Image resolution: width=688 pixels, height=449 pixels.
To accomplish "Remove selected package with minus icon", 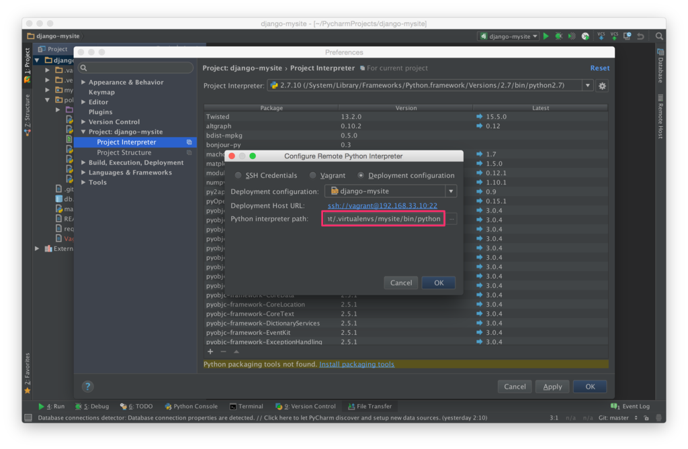I will (x=223, y=352).
